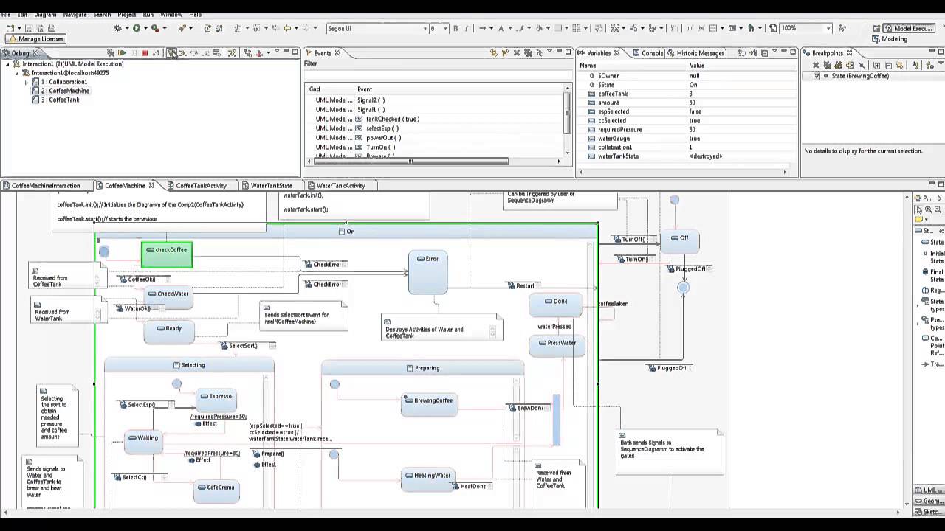Open the font name Segoe UI dropdown
The image size is (945, 531).
[425, 28]
